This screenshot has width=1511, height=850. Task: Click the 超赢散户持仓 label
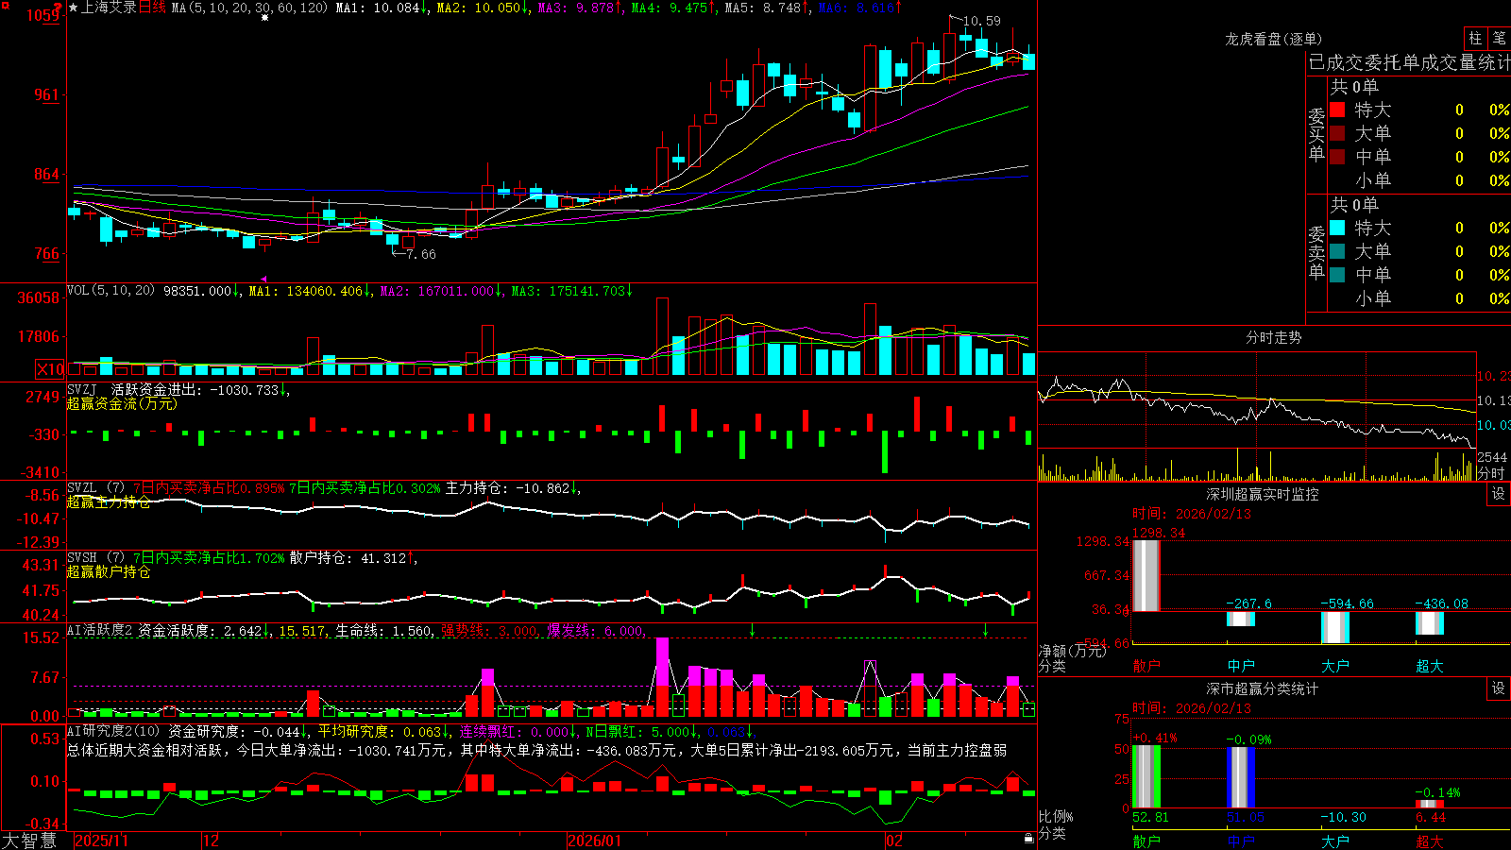click(x=109, y=572)
